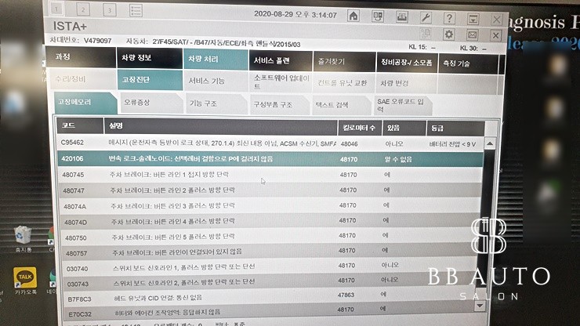Open help with the question mark icon
The width and height of the screenshot is (580, 326).
pos(449,18)
